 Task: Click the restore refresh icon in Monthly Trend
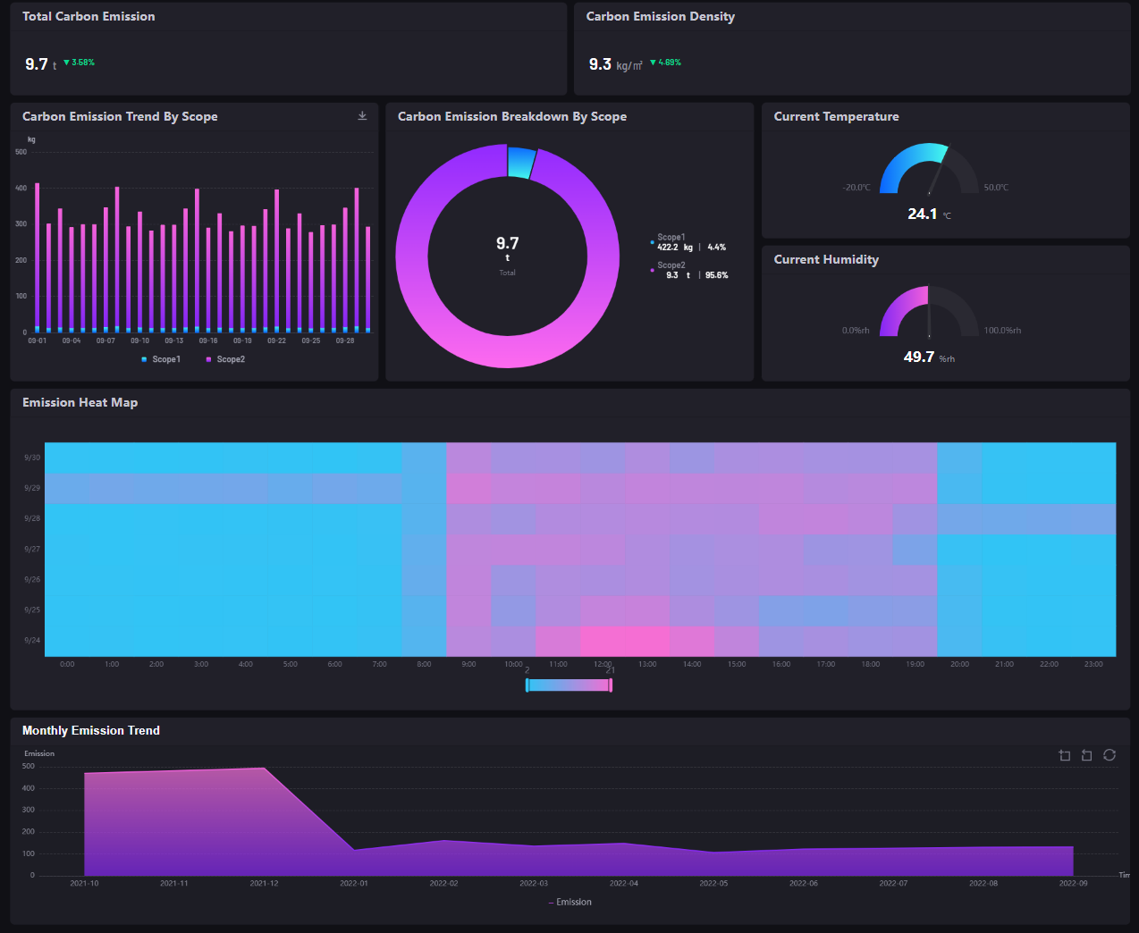(1109, 755)
